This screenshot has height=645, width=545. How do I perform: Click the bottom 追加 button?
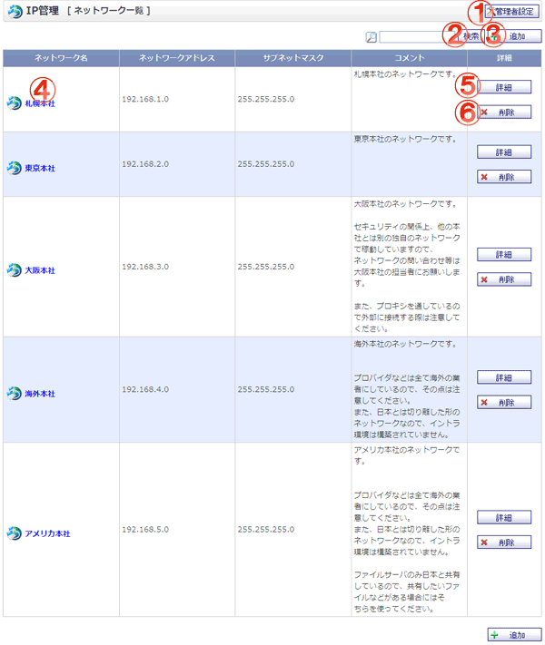coord(514,635)
